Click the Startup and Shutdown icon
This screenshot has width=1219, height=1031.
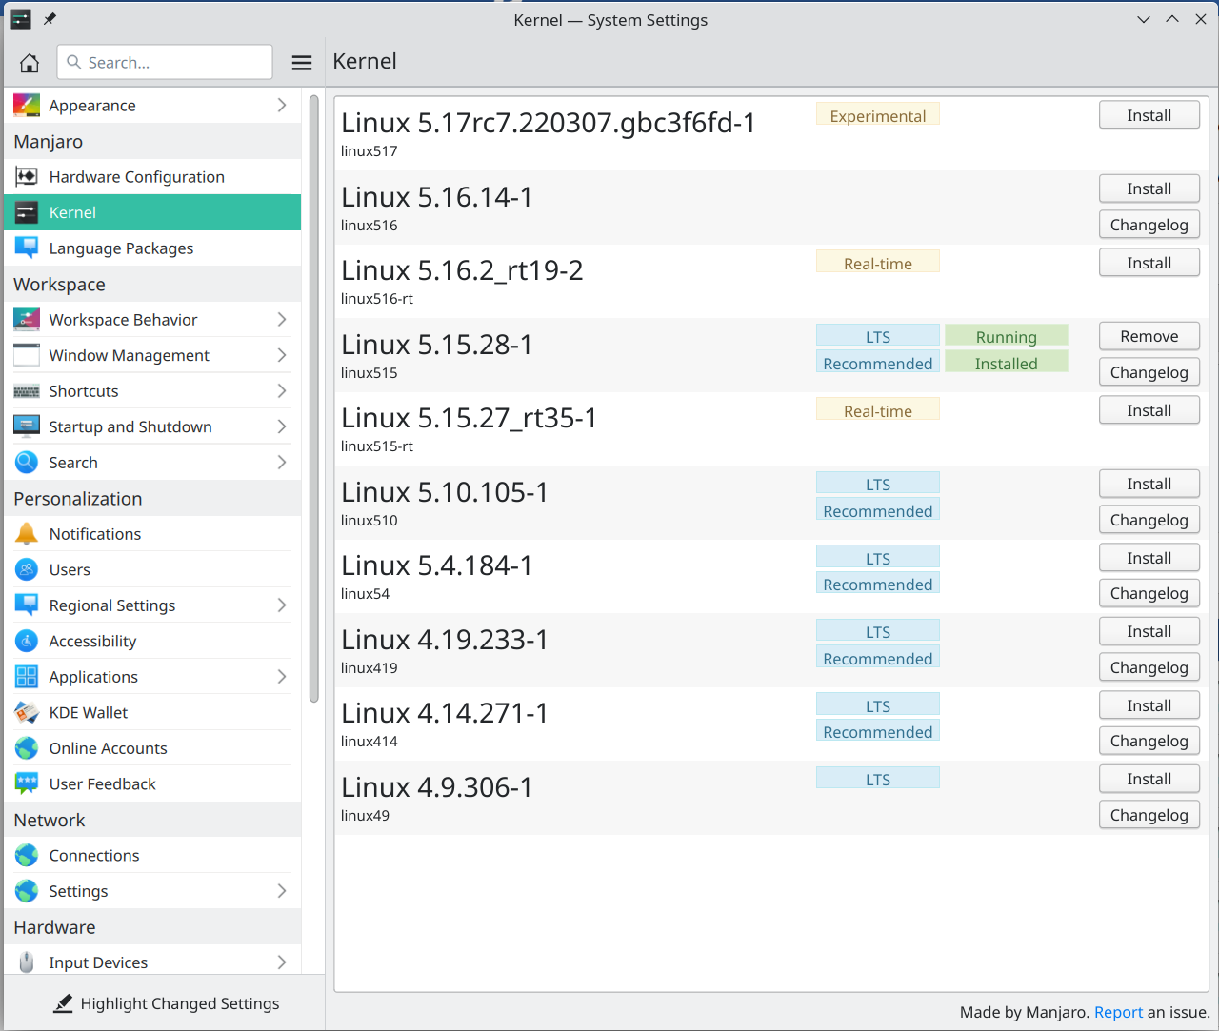tap(27, 426)
